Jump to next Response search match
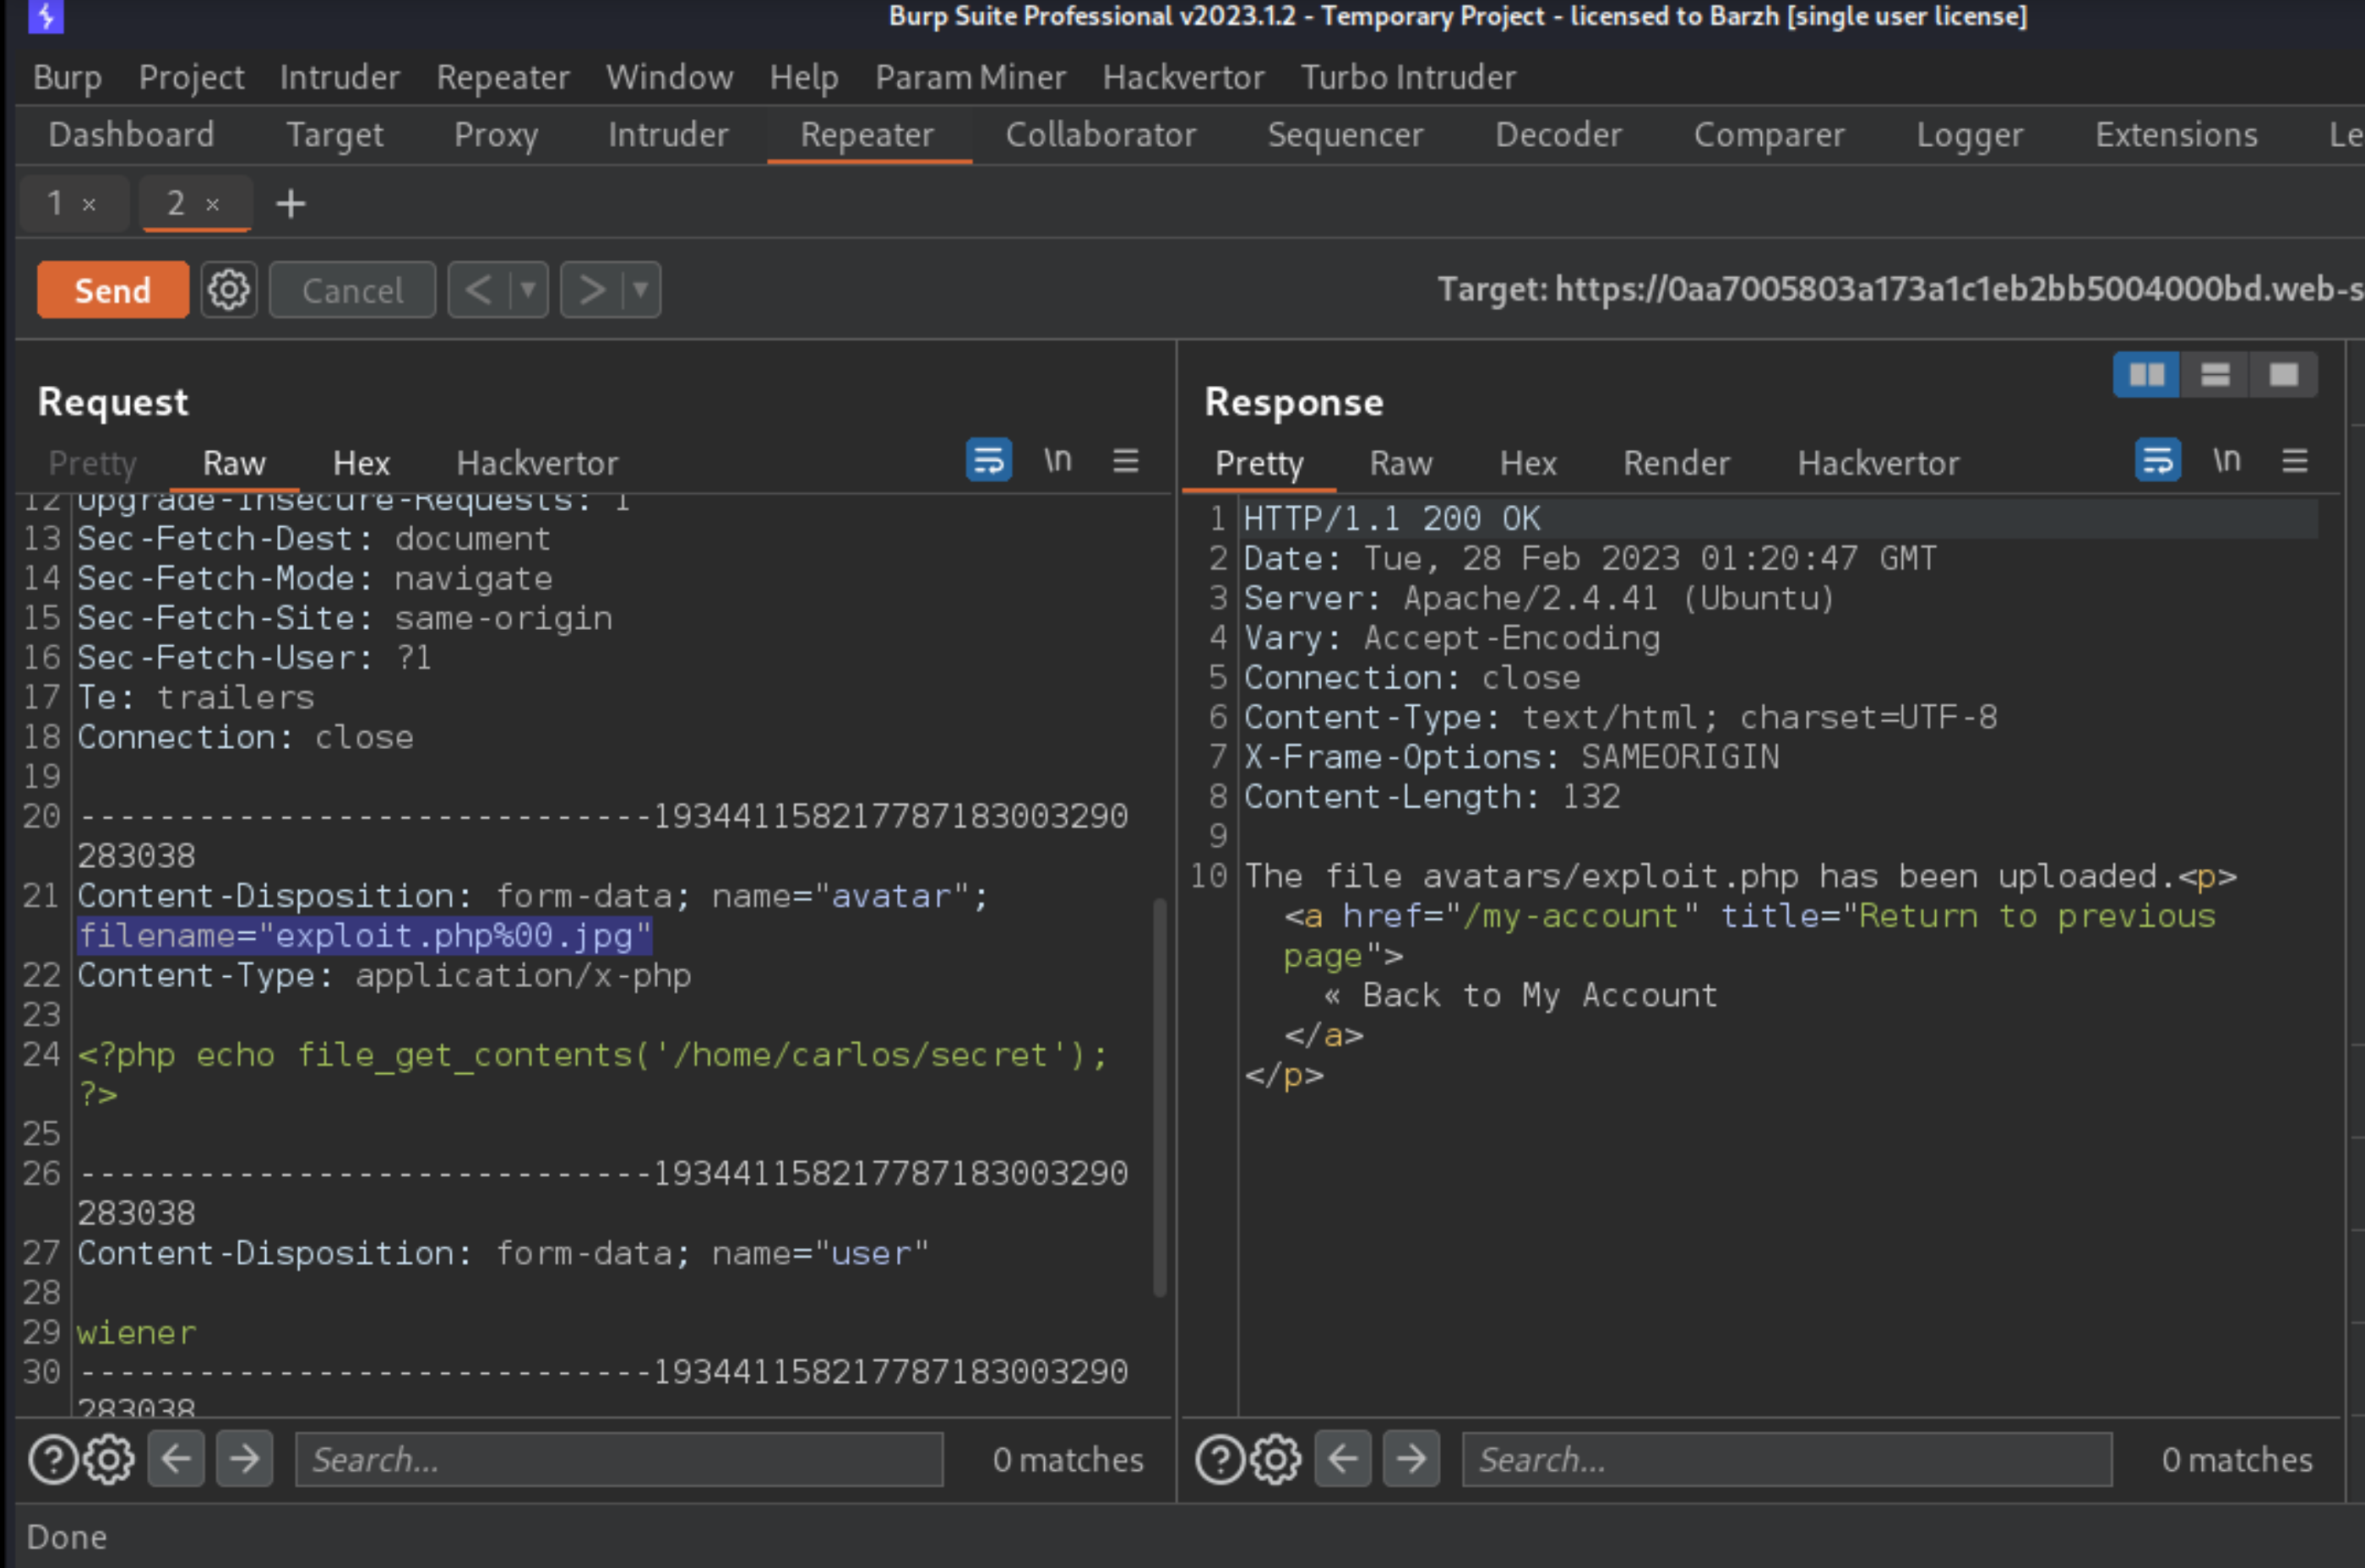The width and height of the screenshot is (2365, 1568). point(1411,1459)
